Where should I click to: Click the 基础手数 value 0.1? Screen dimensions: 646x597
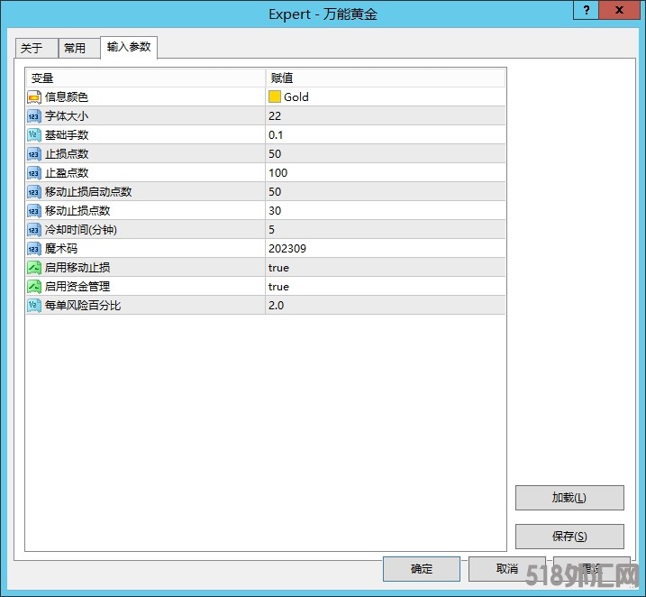pyautogui.click(x=276, y=135)
